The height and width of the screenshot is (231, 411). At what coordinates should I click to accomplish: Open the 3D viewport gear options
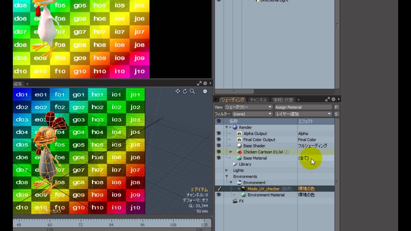(205, 91)
